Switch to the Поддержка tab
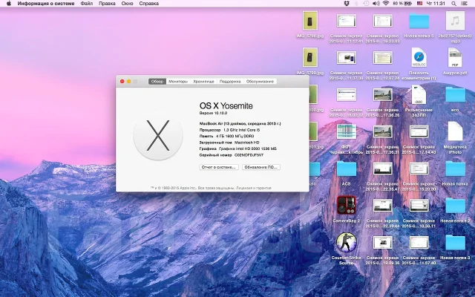The width and height of the screenshot is (475, 297). click(230, 82)
